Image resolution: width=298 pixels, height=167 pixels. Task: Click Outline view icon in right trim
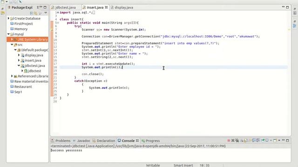(295, 26)
